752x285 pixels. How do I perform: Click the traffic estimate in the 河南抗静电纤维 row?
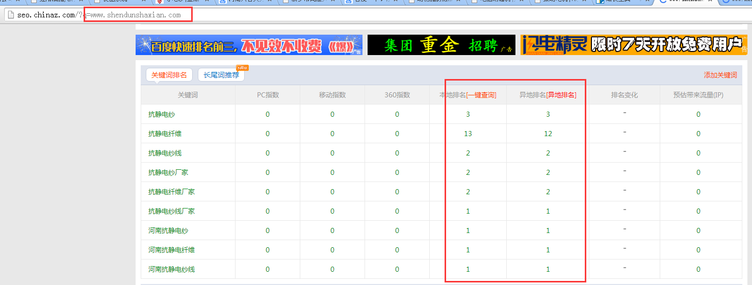(x=698, y=250)
